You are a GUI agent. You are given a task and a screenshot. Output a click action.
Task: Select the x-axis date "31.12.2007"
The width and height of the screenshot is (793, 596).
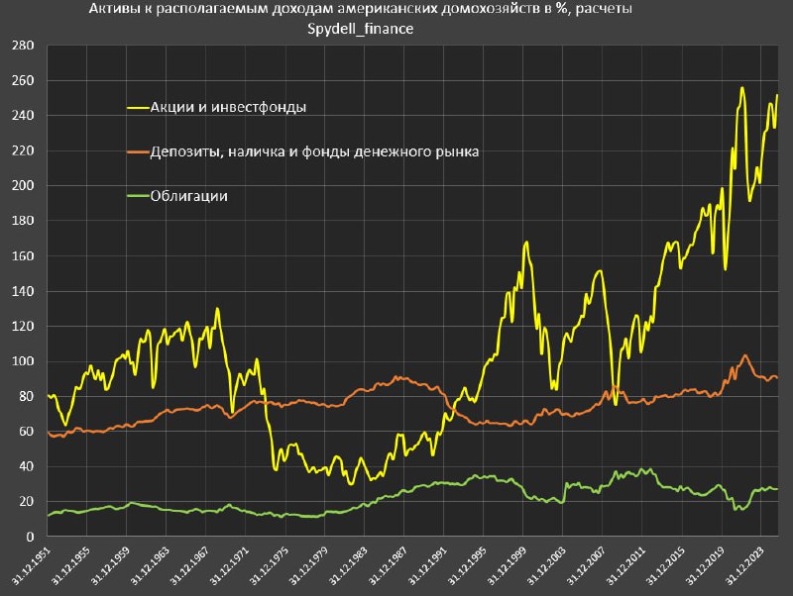pyautogui.click(x=586, y=565)
